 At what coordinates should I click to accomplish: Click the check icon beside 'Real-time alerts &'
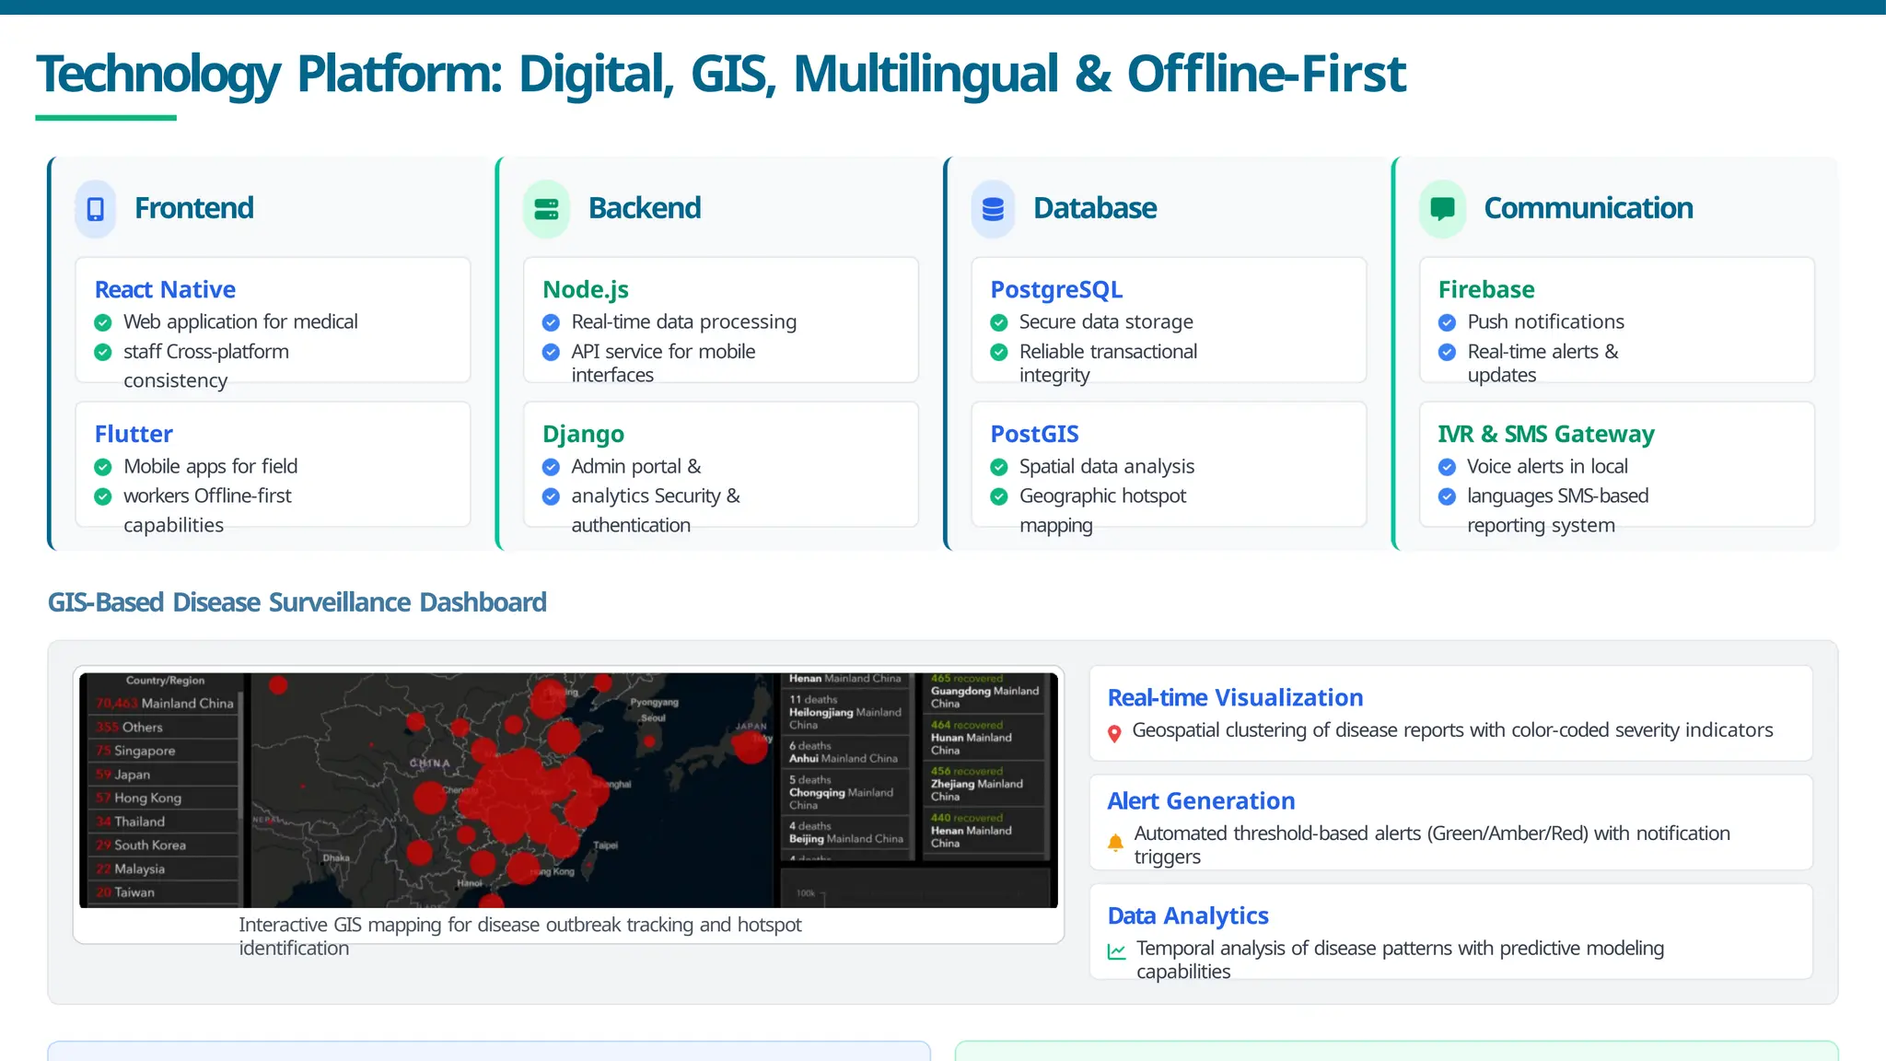pos(1447,353)
